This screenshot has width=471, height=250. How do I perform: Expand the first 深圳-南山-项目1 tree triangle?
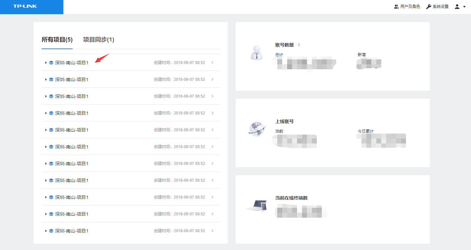(x=46, y=63)
